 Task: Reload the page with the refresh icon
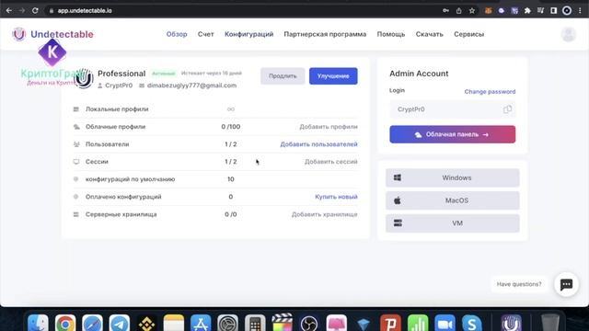[x=35, y=10]
